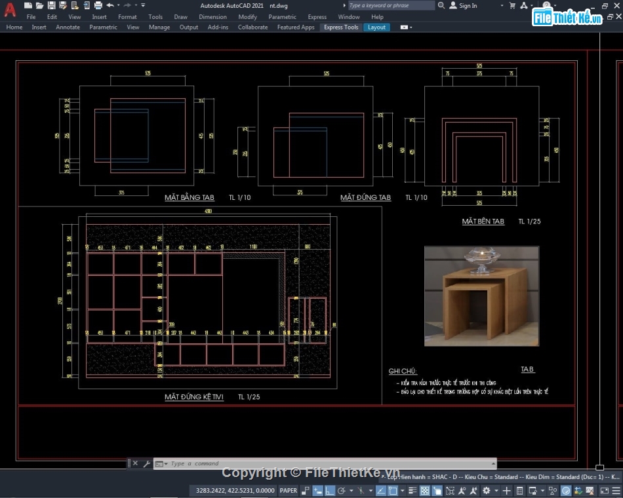Switch to the Express Tools ribbon tab
The width and height of the screenshot is (623, 498).
coord(341,27)
